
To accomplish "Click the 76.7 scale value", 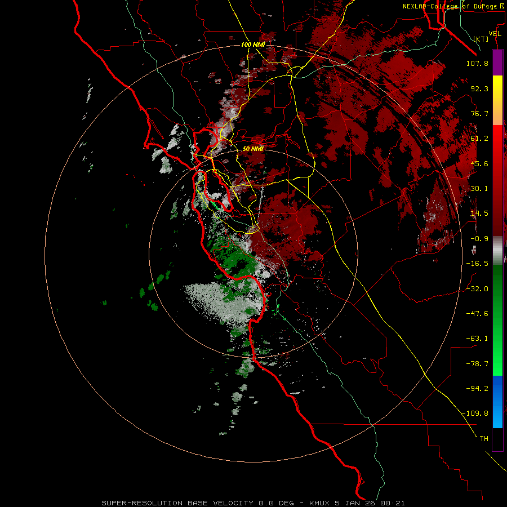I will pos(479,113).
